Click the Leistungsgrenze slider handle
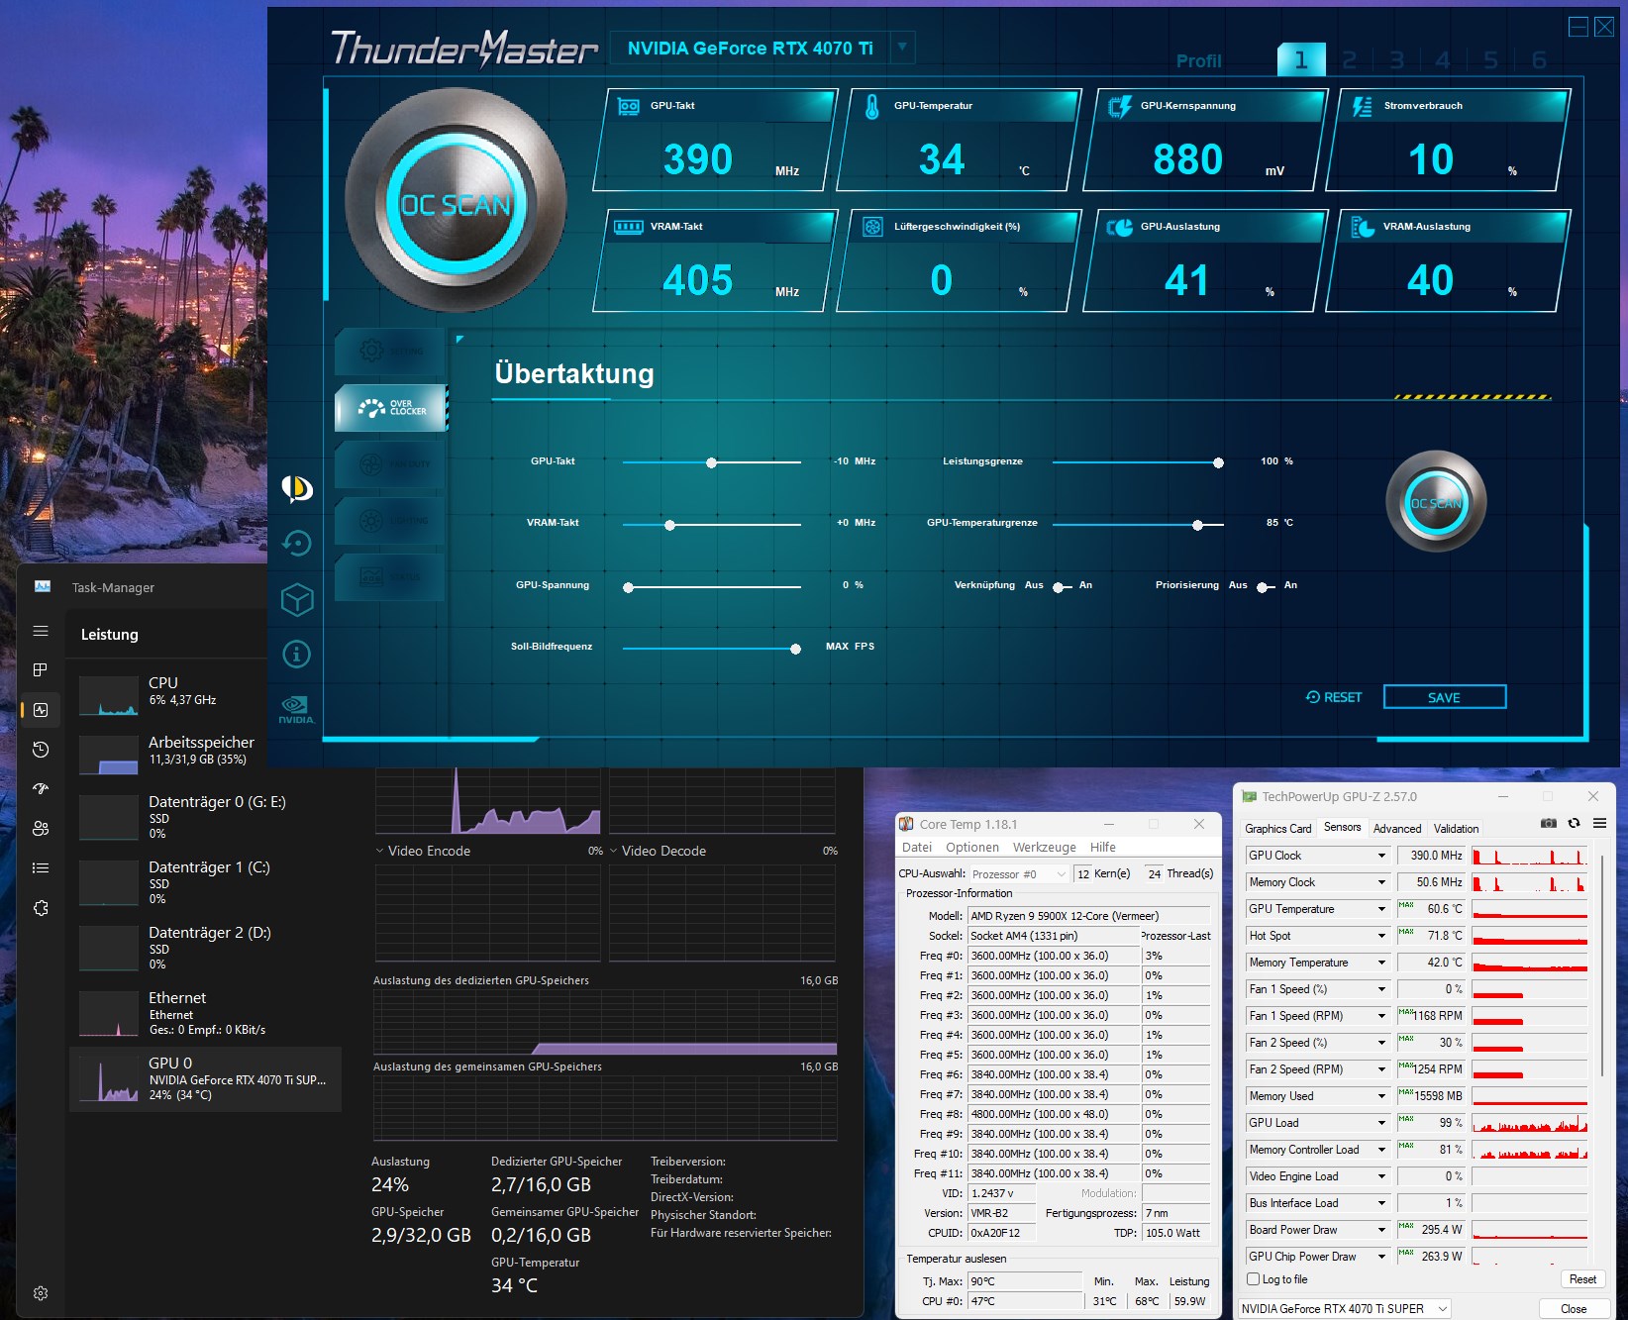This screenshot has width=1628, height=1320. tap(1218, 462)
